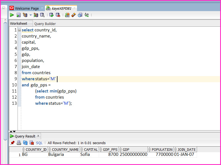Image resolution: width=221 pixels, height=165 pixels.
Task: Click 'join_date' on line 7
Action: [x=31, y=67]
